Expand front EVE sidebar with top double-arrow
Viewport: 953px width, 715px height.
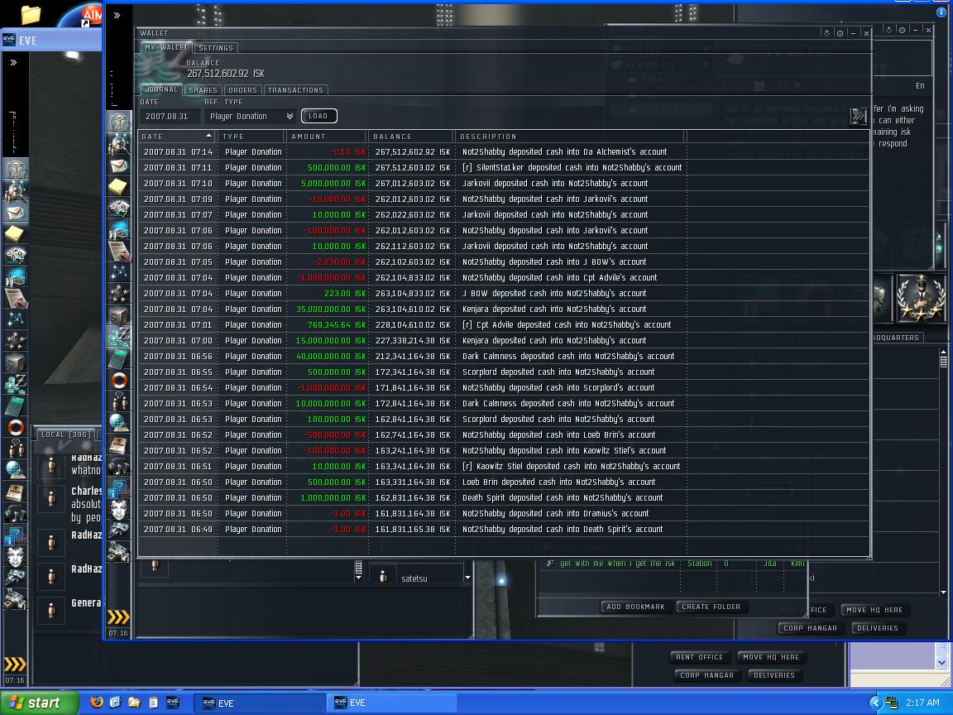point(117,15)
